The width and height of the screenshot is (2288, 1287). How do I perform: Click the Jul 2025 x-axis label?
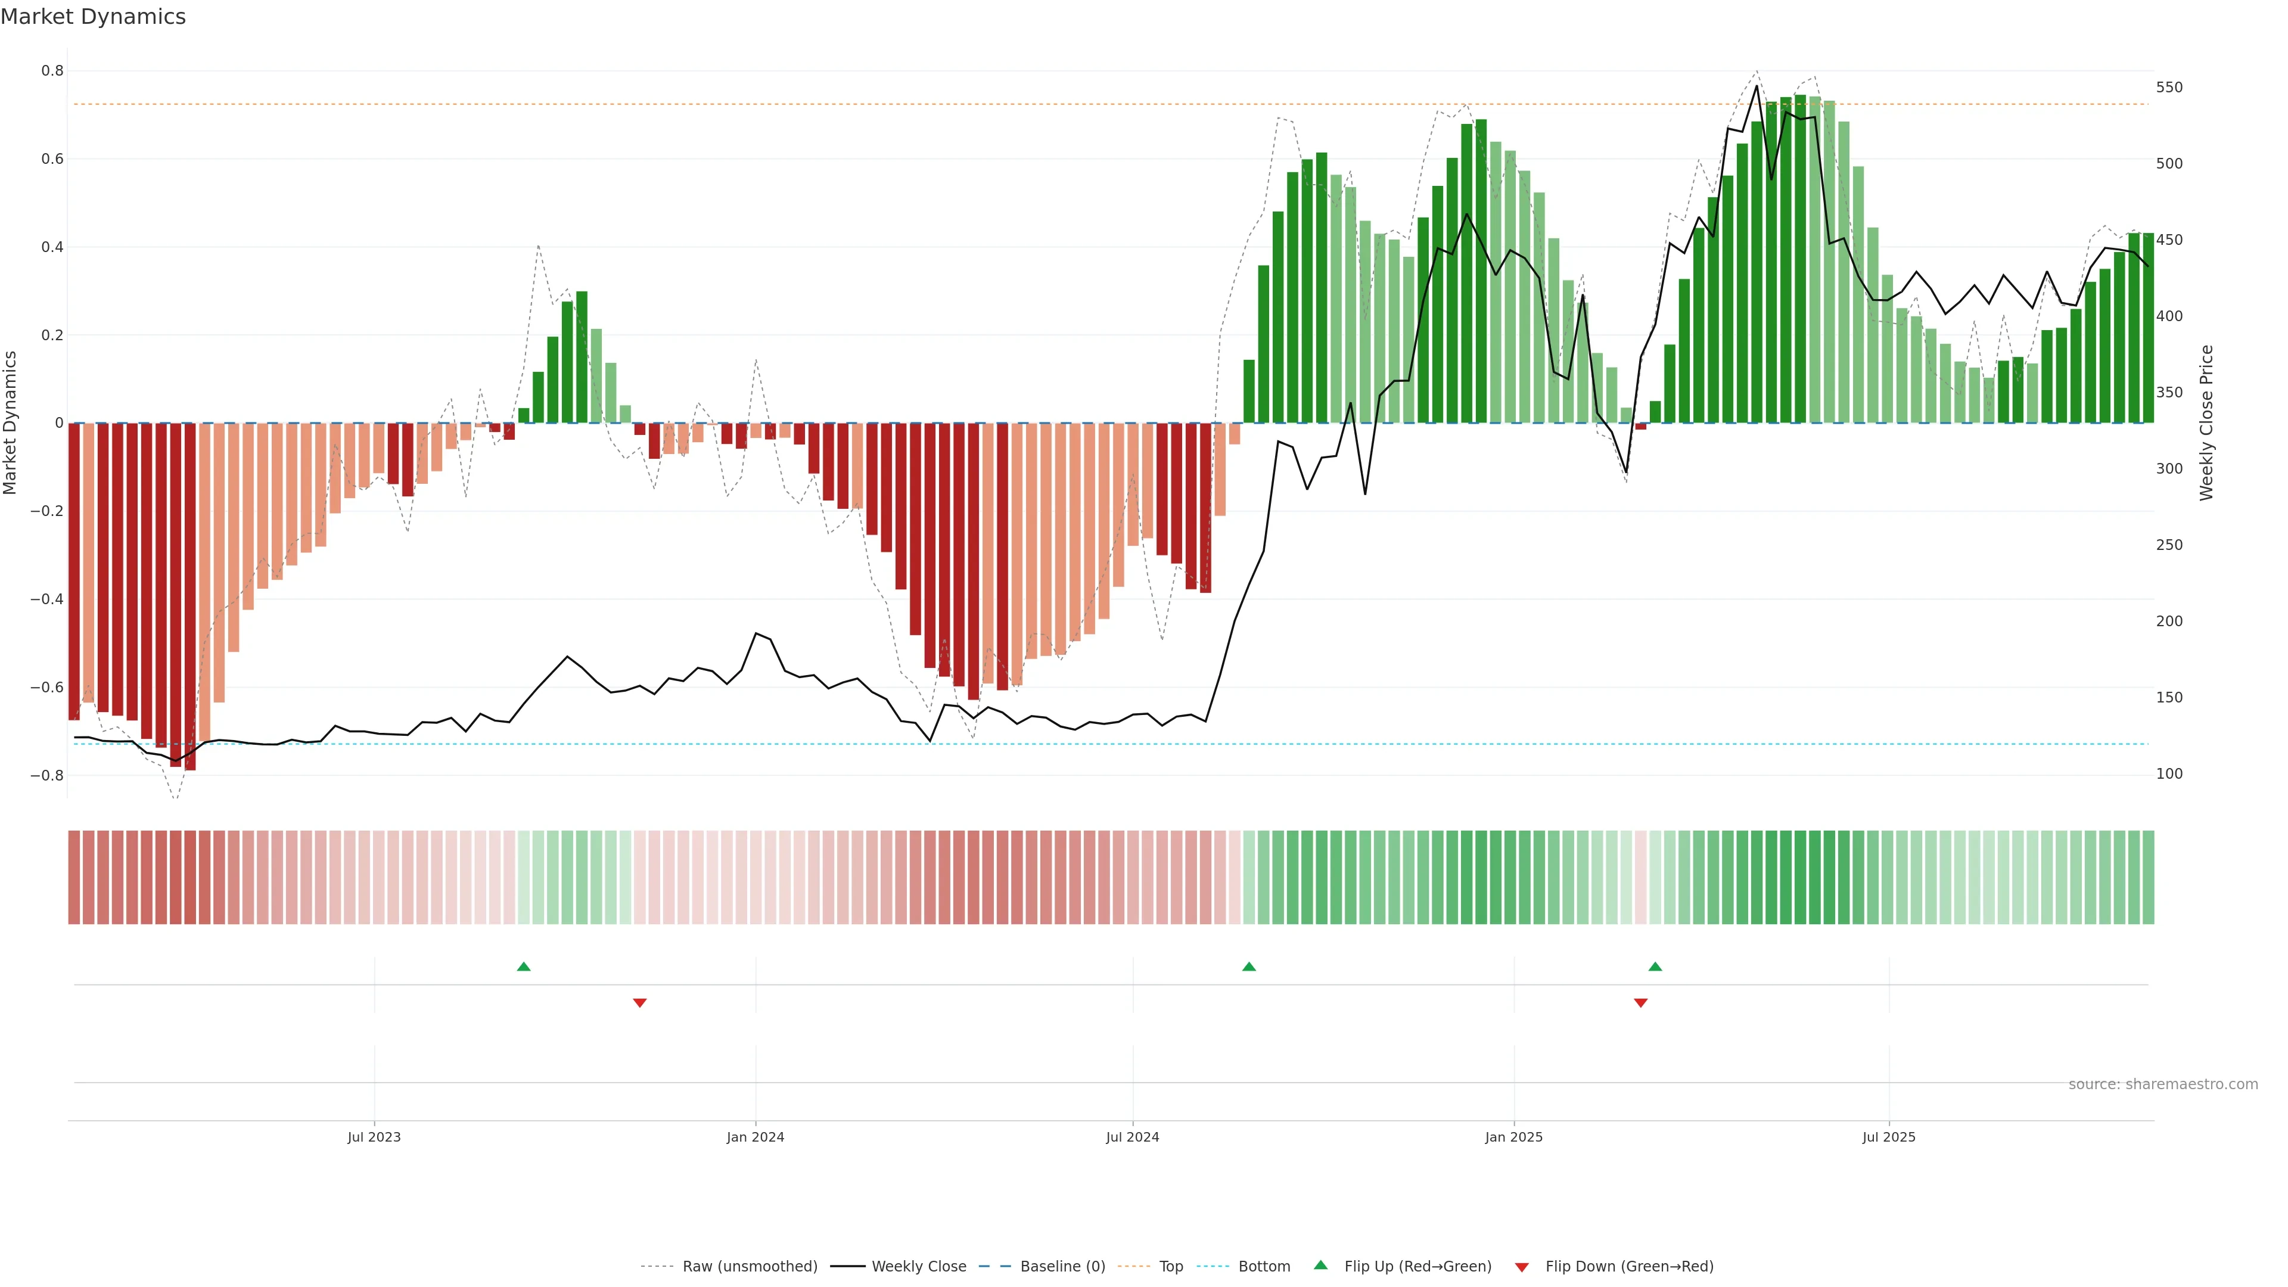click(1888, 1137)
